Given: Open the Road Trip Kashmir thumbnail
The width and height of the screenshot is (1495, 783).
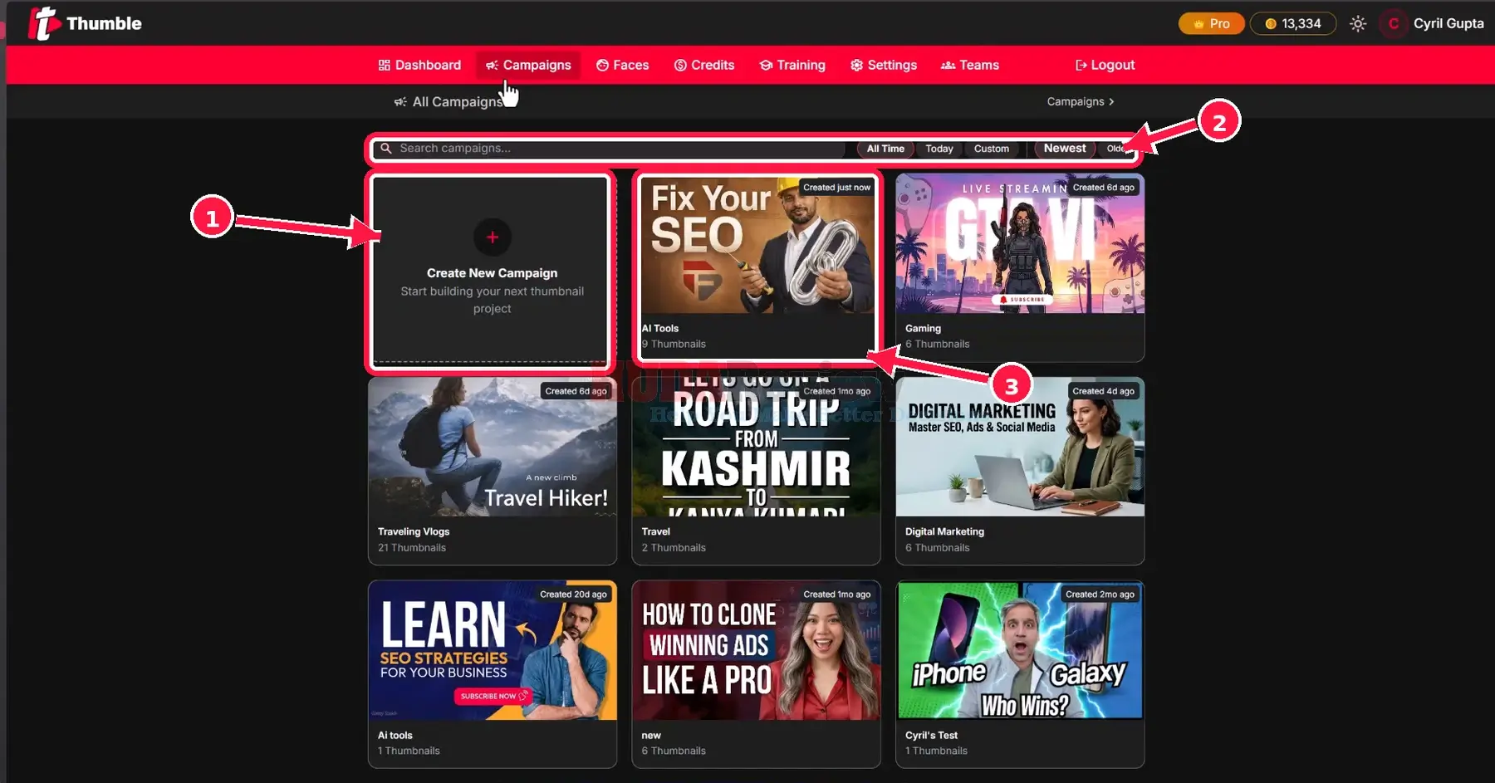Looking at the screenshot, I should 756,448.
